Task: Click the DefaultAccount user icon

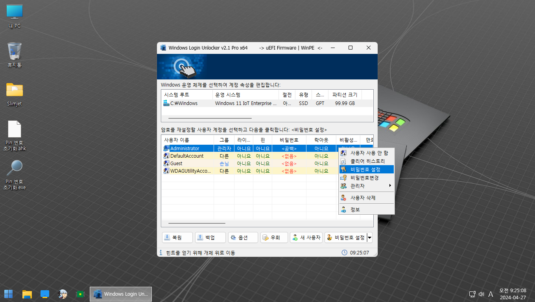Action: (166, 156)
